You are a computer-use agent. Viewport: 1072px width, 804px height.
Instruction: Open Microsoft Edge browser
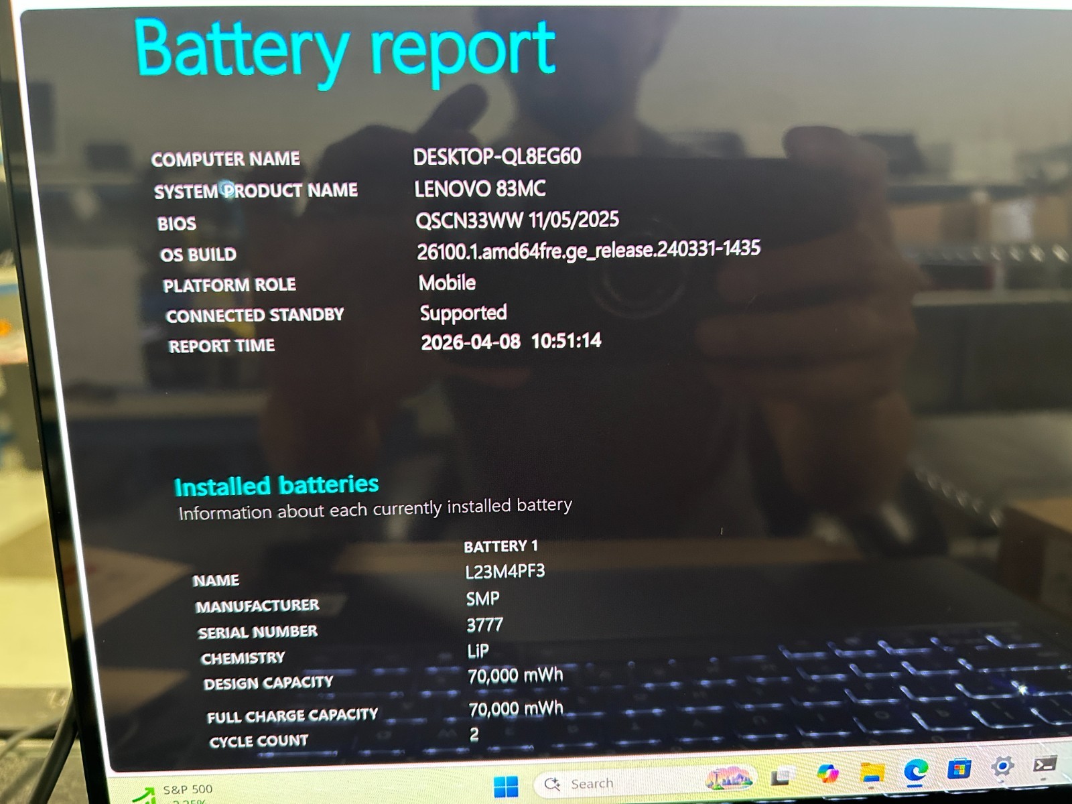click(x=915, y=770)
